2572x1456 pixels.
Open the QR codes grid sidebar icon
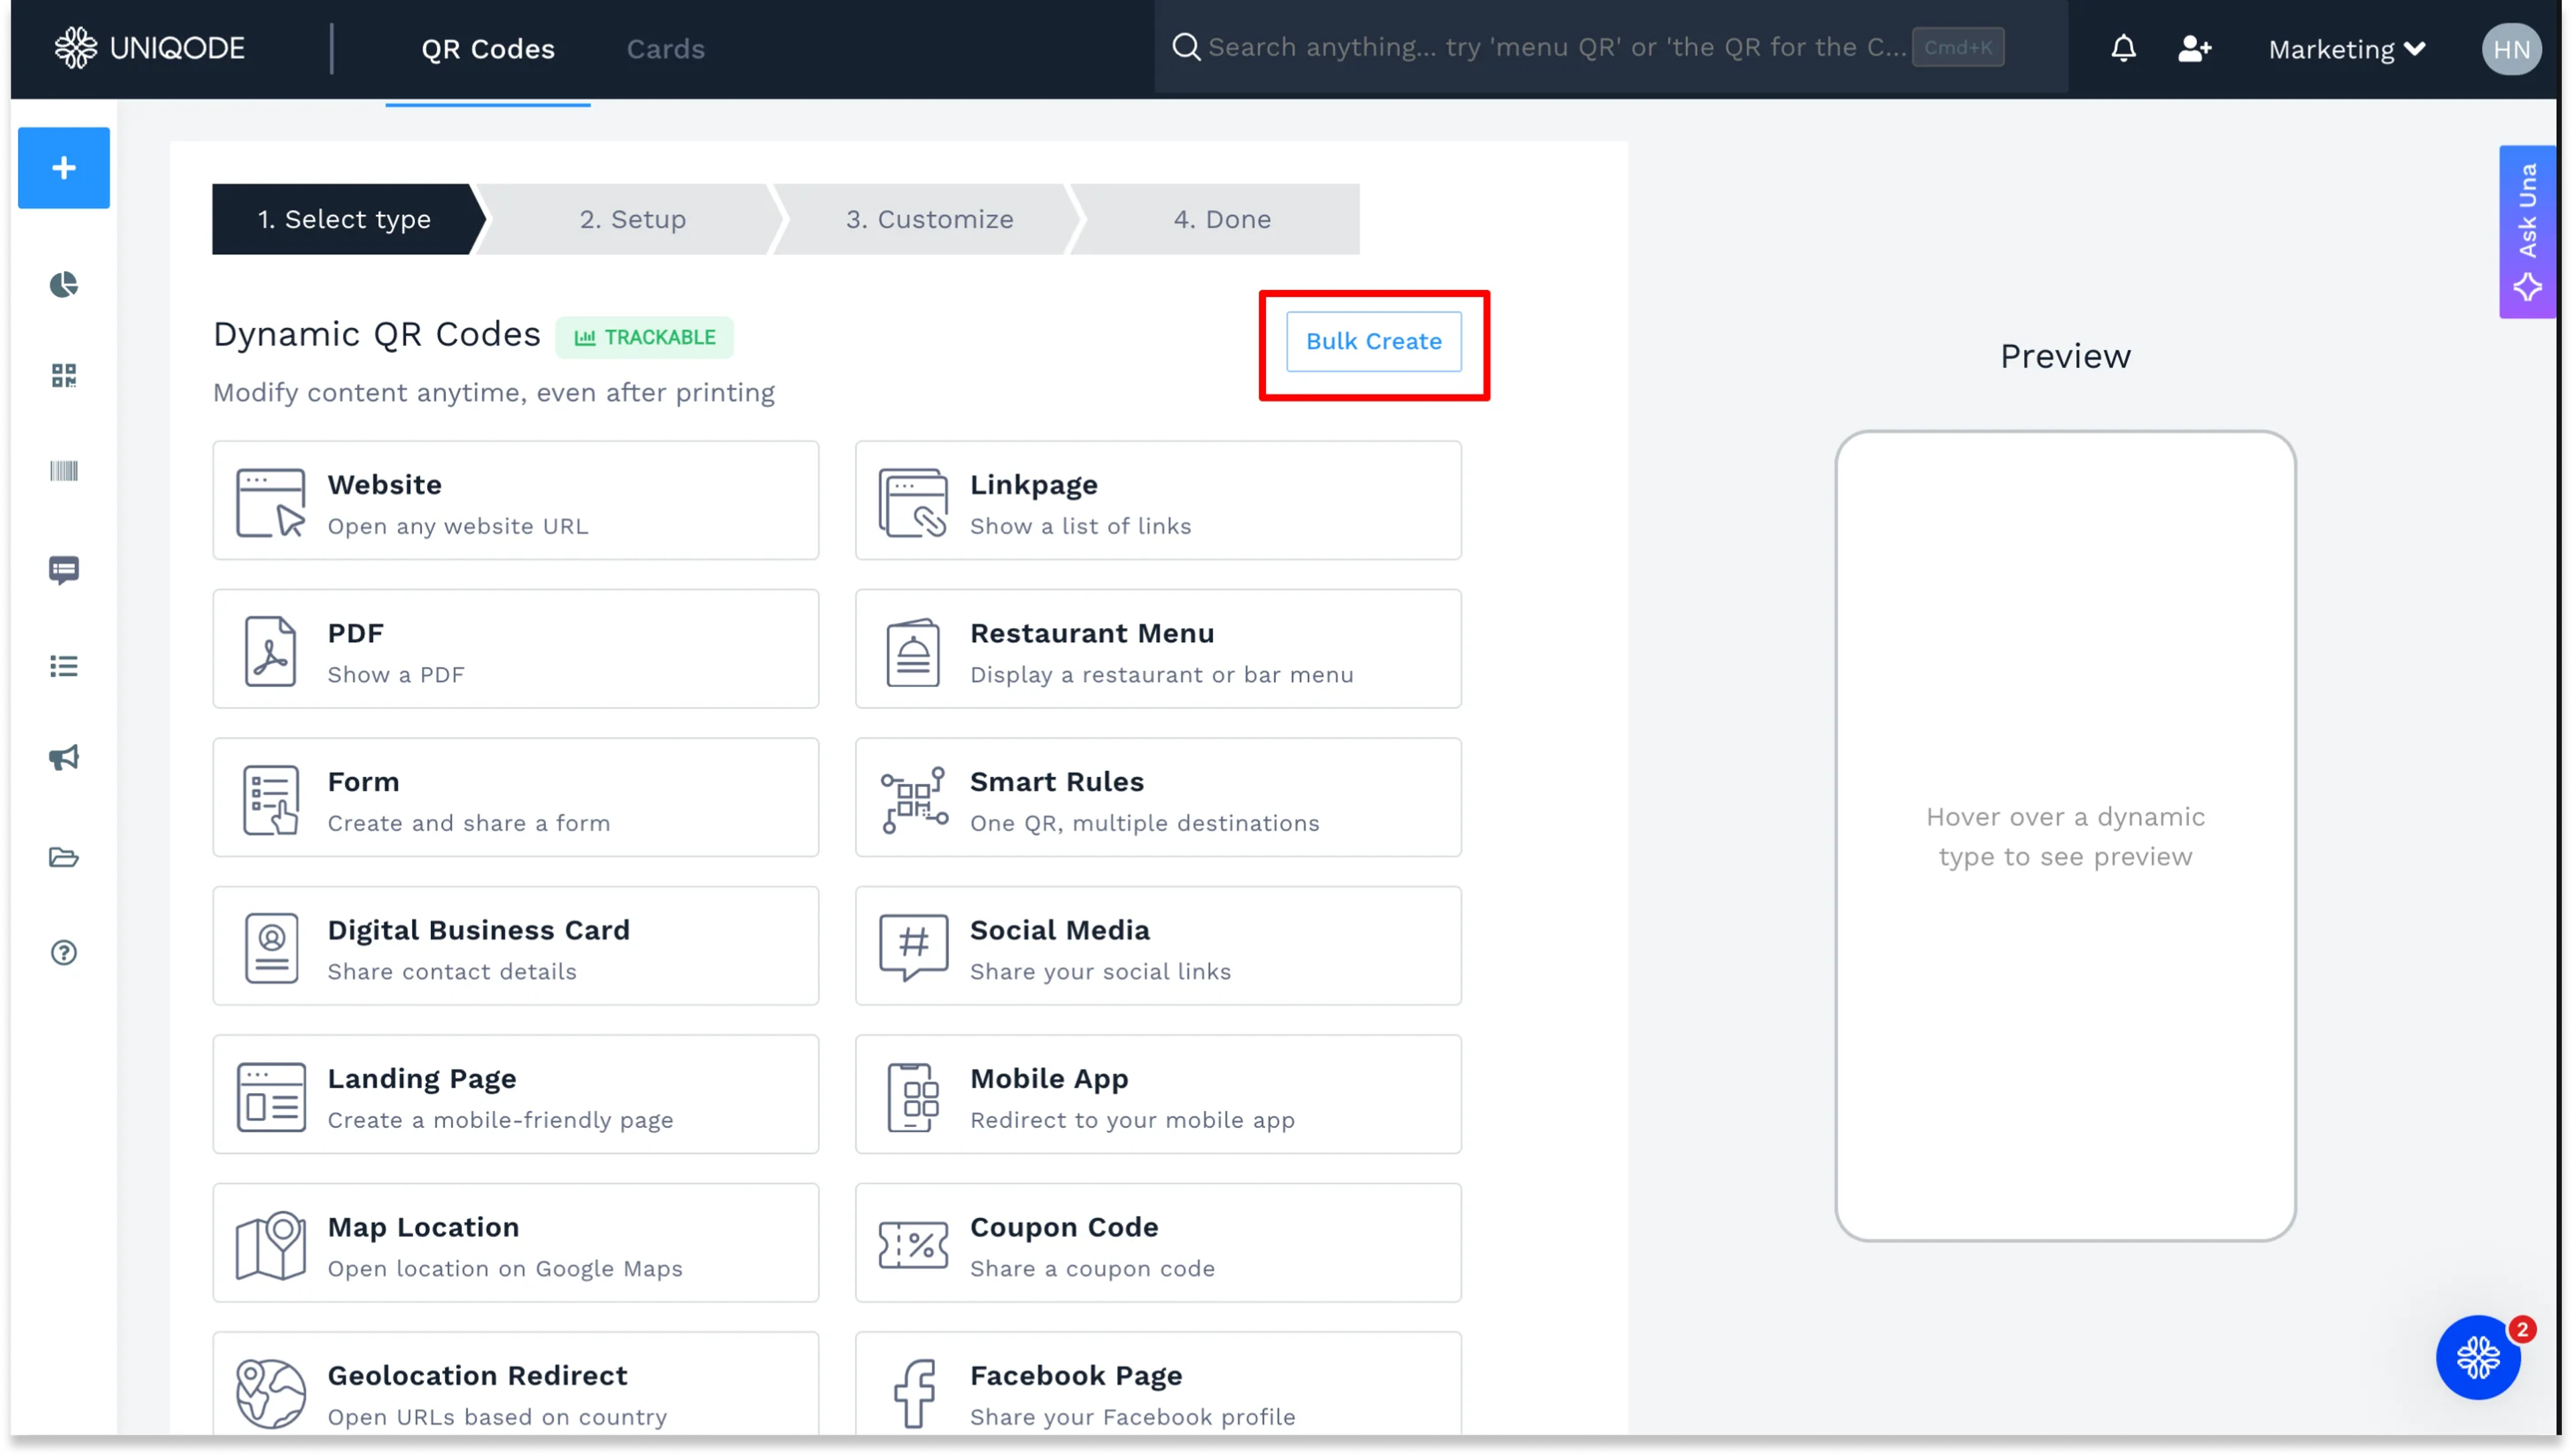click(x=64, y=375)
